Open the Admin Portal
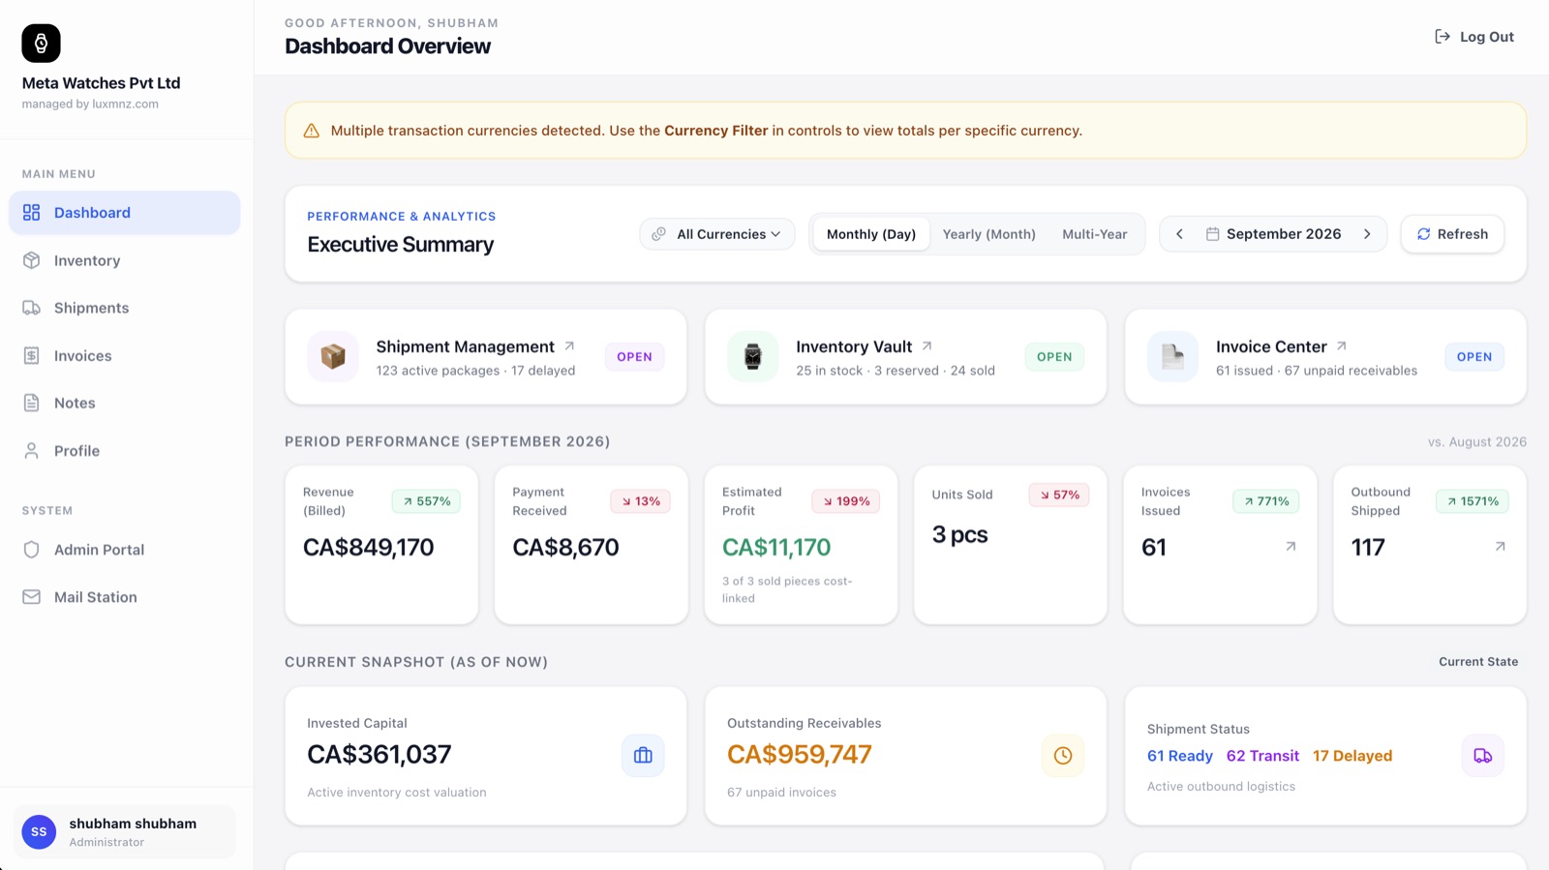The width and height of the screenshot is (1549, 870). pos(125,550)
